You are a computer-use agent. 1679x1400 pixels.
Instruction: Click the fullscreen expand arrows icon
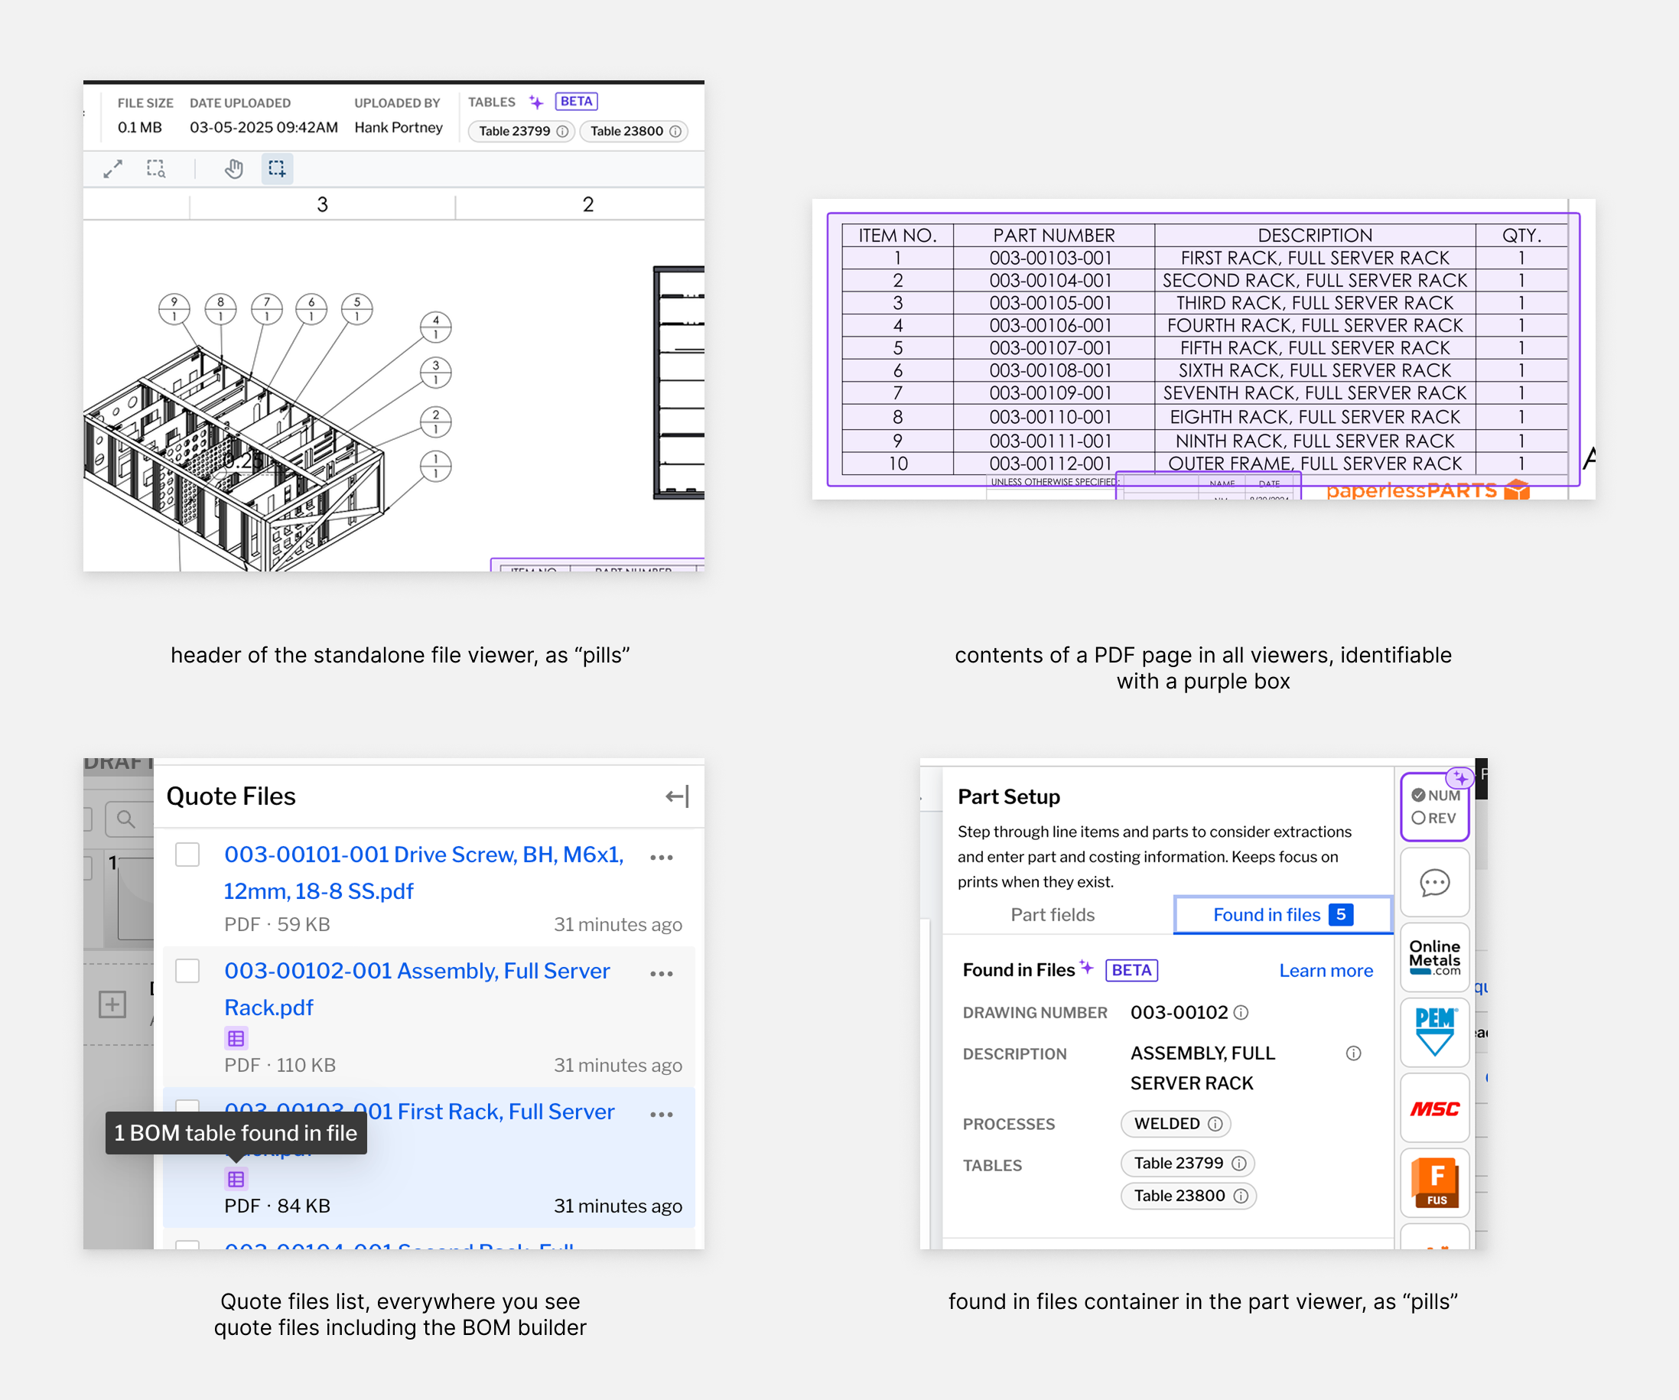pyautogui.click(x=112, y=169)
